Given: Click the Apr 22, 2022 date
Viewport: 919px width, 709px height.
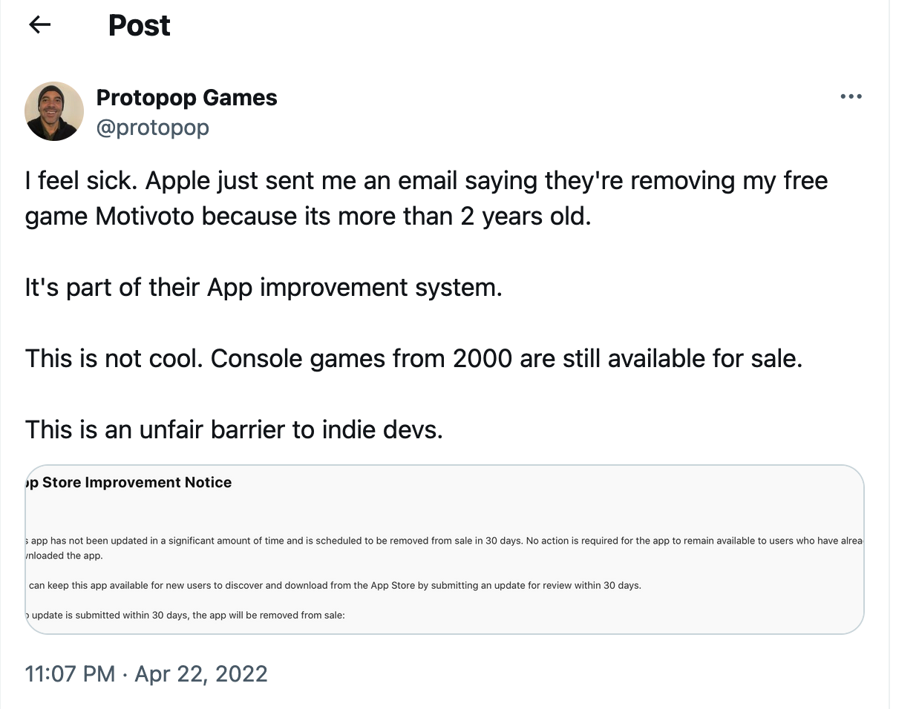Looking at the screenshot, I should 201,674.
